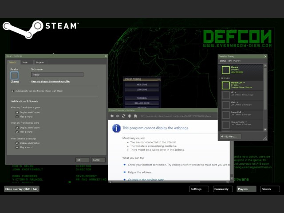Click the Steam Community browser address bar
The height and width of the screenshot is (213, 284).
point(178,116)
